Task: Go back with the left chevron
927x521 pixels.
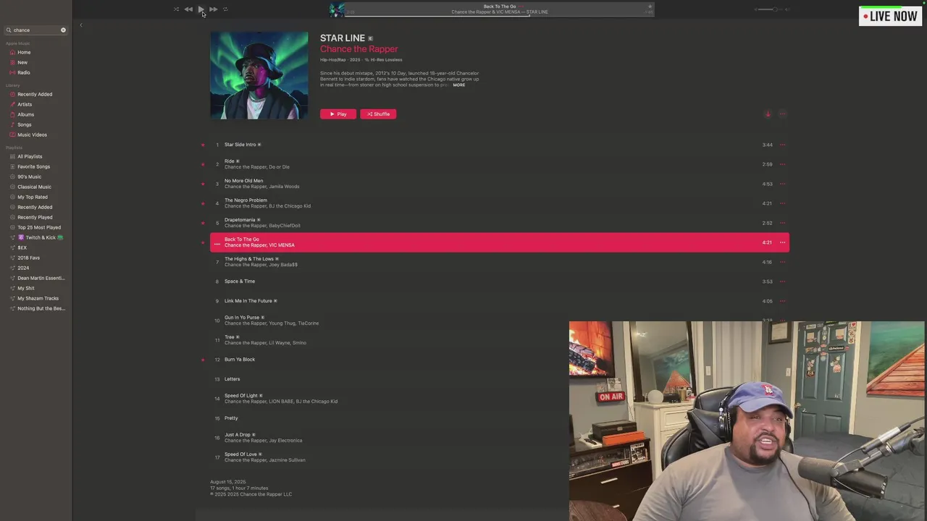Action: (x=81, y=25)
